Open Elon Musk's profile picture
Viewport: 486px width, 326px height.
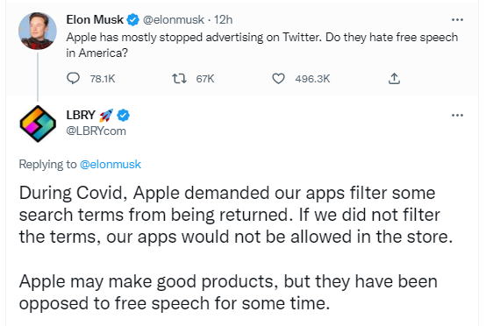click(x=38, y=31)
